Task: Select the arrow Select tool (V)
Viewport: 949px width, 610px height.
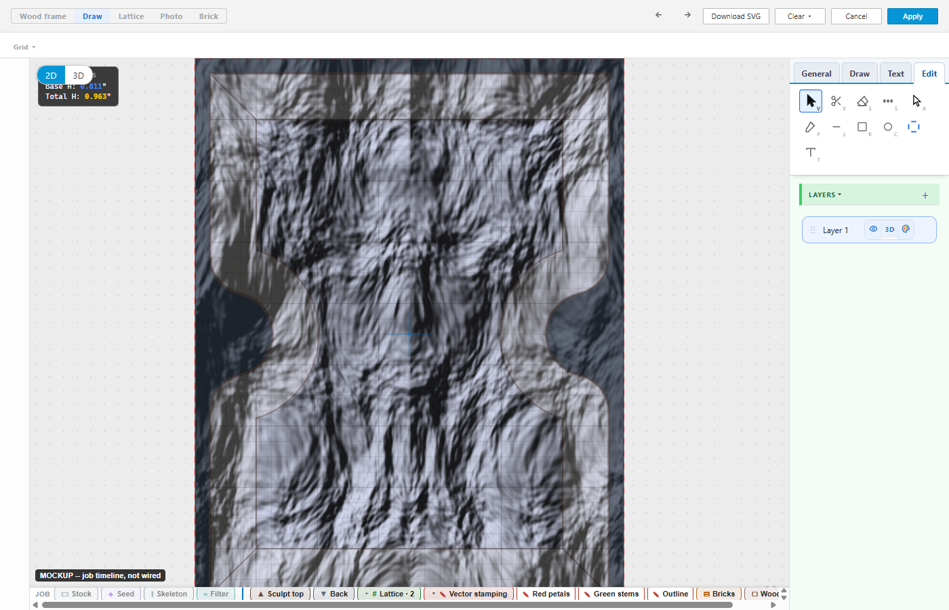Action: coord(811,101)
